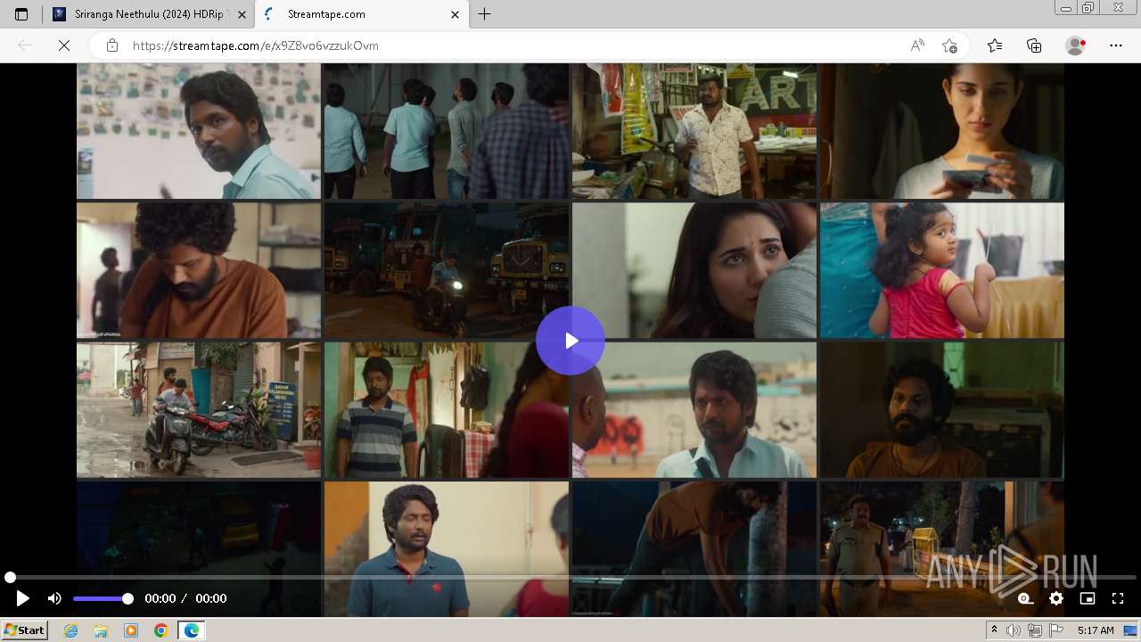The image size is (1141, 642).
Task: Open browser Collections
Action: click(x=1034, y=45)
